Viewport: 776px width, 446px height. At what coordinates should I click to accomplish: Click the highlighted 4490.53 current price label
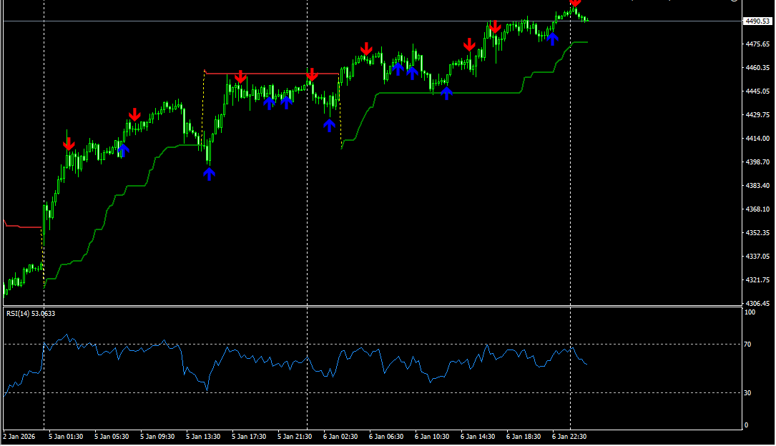click(757, 21)
